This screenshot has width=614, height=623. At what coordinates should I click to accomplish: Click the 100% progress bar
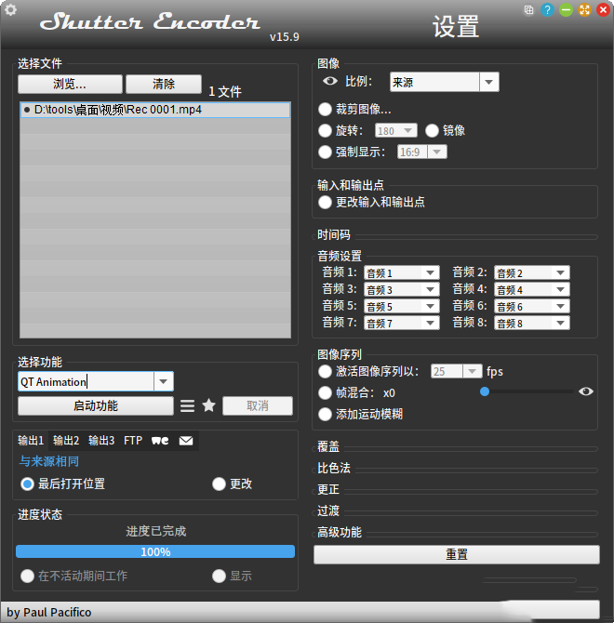coord(155,551)
